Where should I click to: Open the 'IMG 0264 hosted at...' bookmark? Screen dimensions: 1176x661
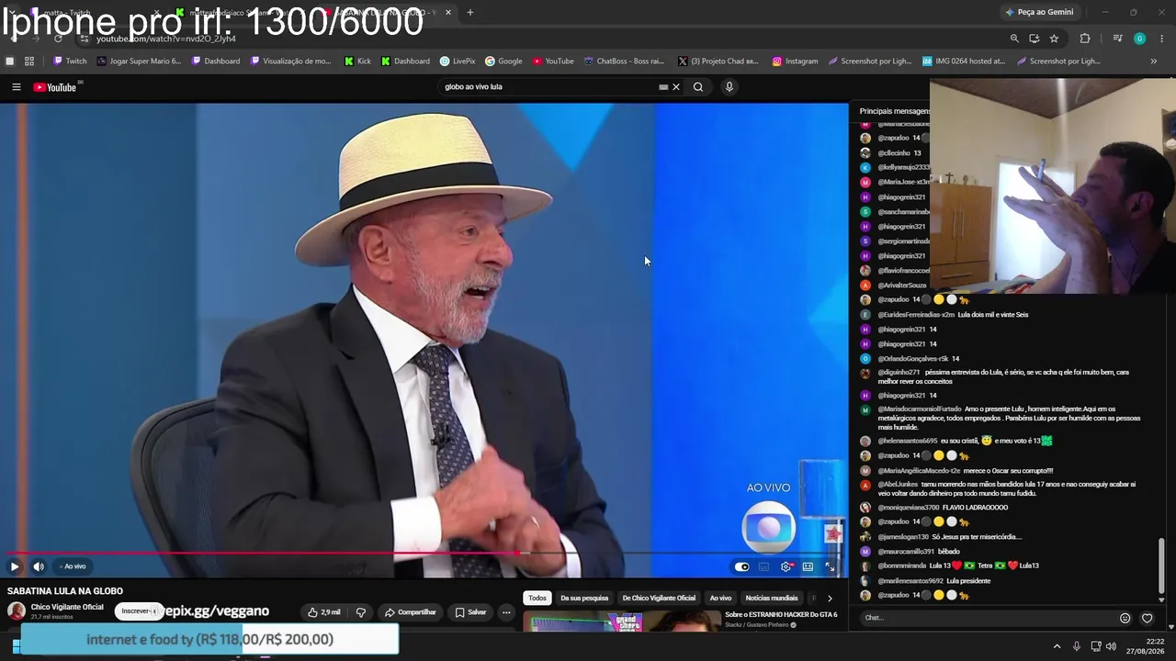coord(964,62)
